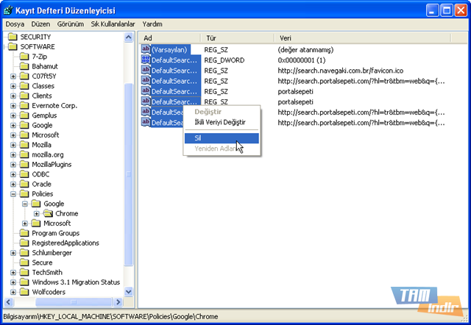The image size is (471, 325).
Task: Click the open Policies folder icon
Action: 24,193
